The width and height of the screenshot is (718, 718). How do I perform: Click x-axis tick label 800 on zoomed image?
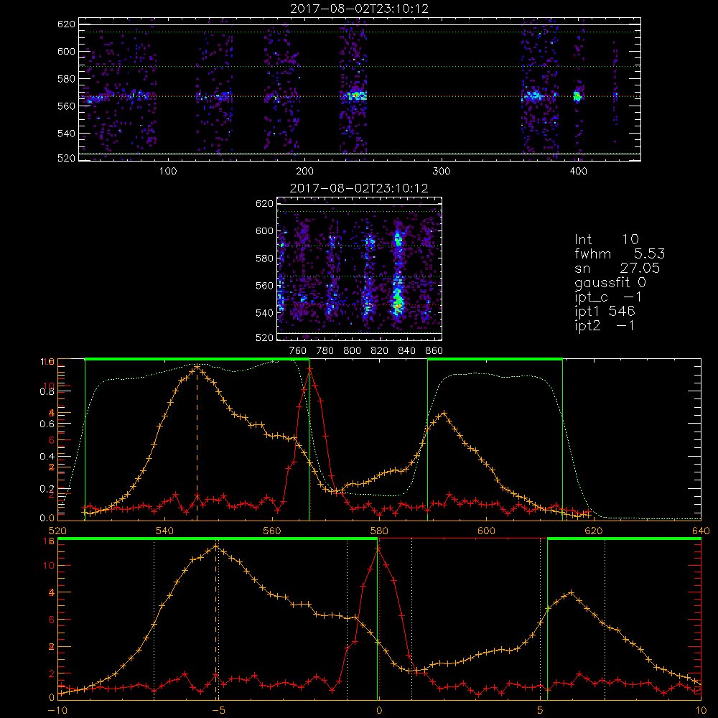(352, 351)
